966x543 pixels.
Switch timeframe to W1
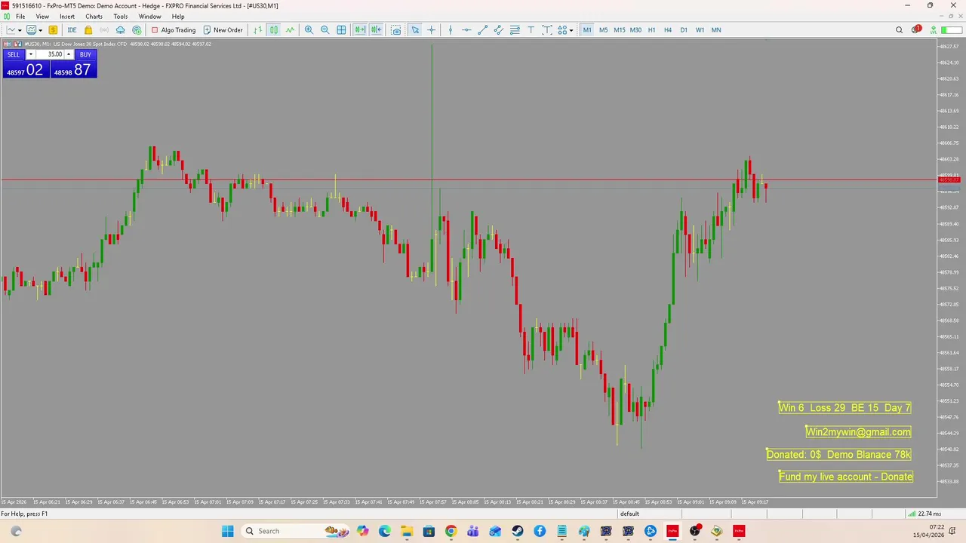point(700,30)
